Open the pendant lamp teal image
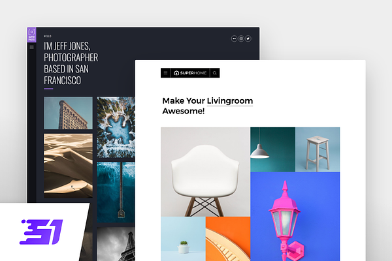This screenshot has height=261, width=392. pos(272,149)
